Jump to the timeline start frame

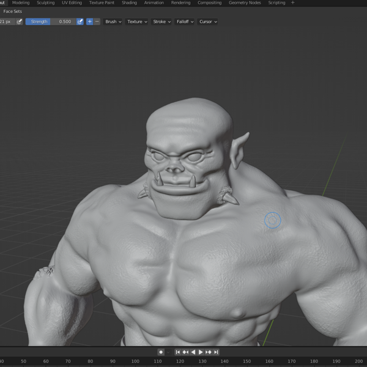(178, 352)
